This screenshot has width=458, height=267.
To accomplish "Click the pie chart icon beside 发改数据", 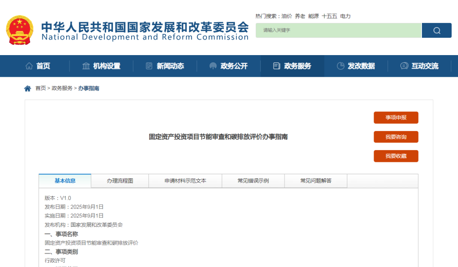I will click(340, 66).
